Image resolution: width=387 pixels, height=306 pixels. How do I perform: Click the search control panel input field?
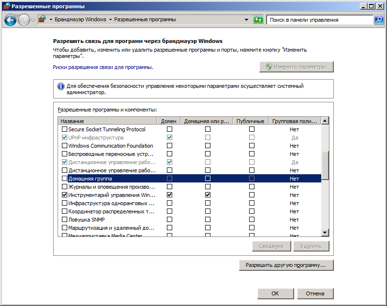pyautogui.click(x=319, y=20)
